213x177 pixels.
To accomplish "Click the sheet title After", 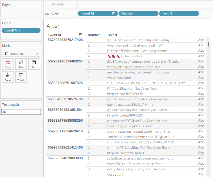I will pos(53,26).
